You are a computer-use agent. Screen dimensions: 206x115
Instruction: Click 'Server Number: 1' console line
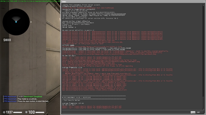[69, 27]
